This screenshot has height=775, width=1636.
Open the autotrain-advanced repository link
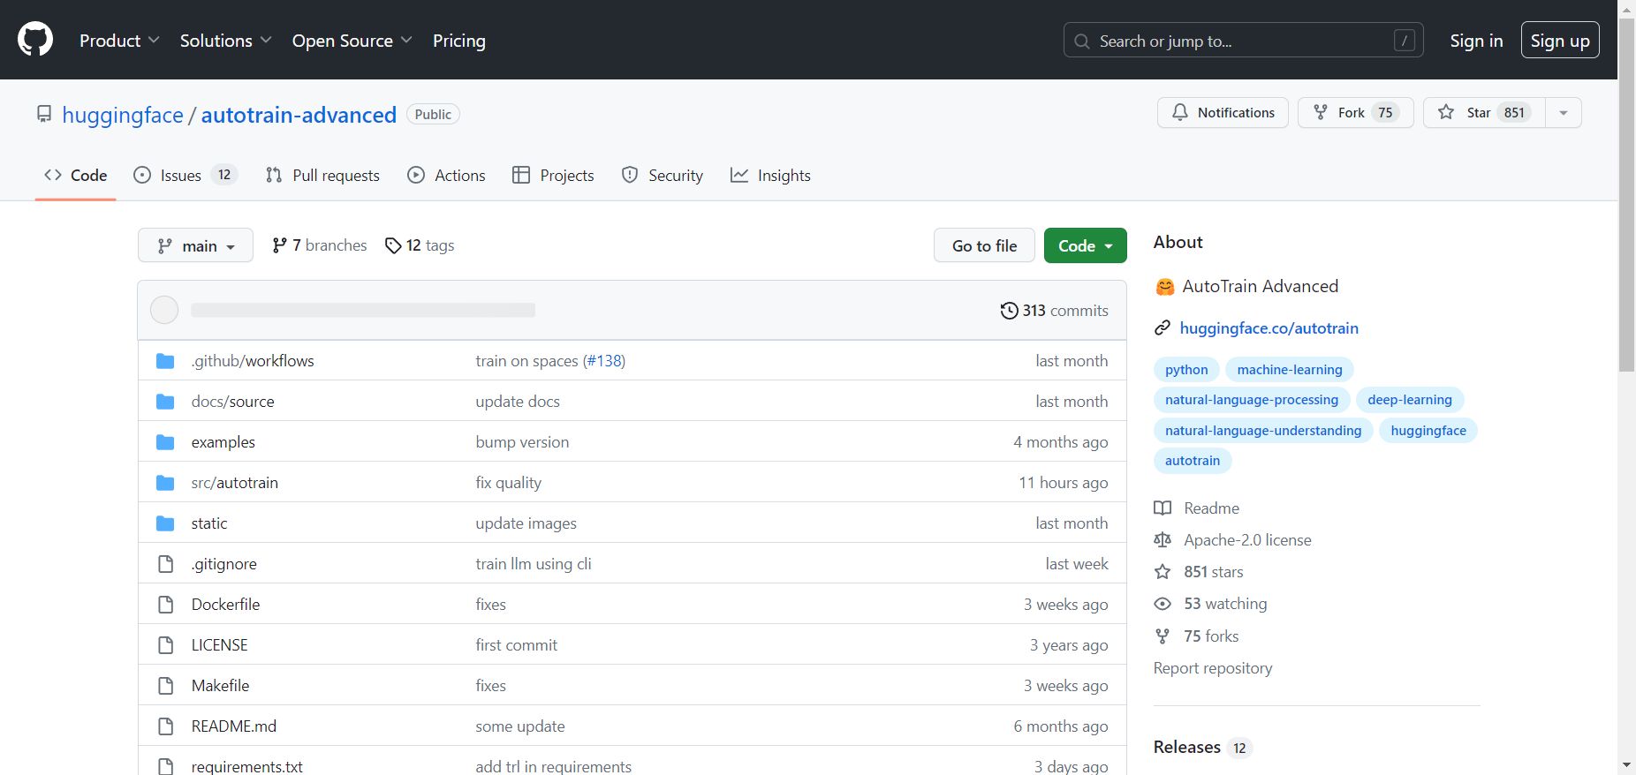(299, 115)
